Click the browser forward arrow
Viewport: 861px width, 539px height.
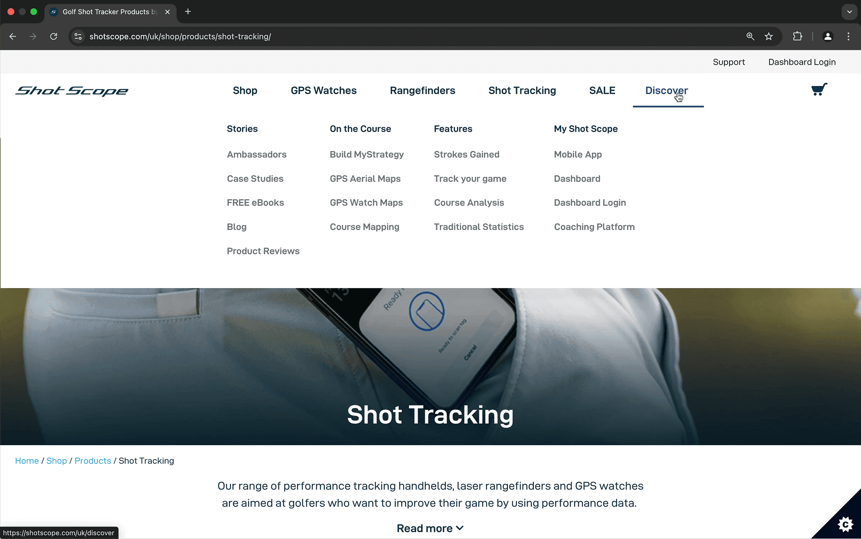pyautogui.click(x=33, y=36)
